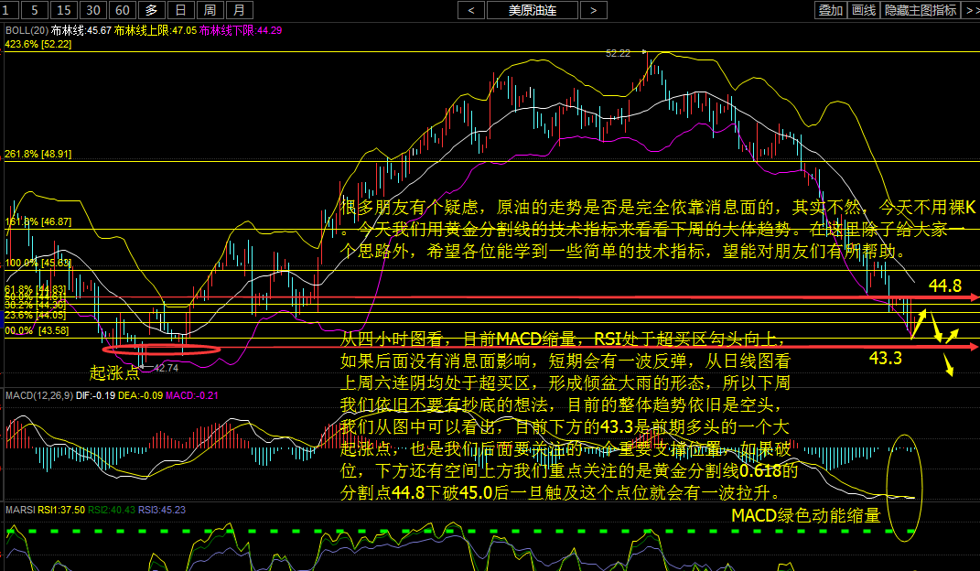Open the 多 multi-period option
The height and width of the screenshot is (571, 980).
(x=152, y=10)
